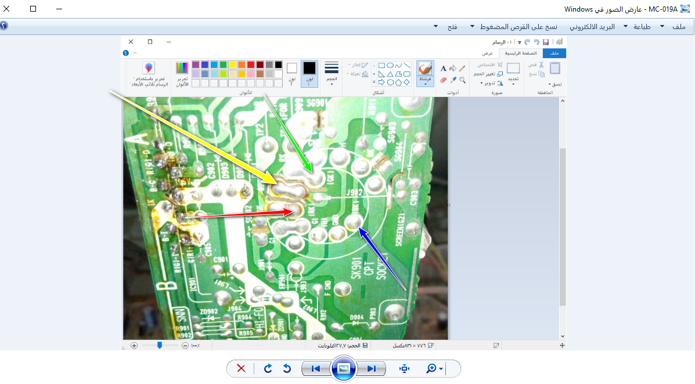The height and width of the screenshot is (384, 695).
Task: Click the undo arrow in Paint title bar
Action: pyautogui.click(x=536, y=42)
